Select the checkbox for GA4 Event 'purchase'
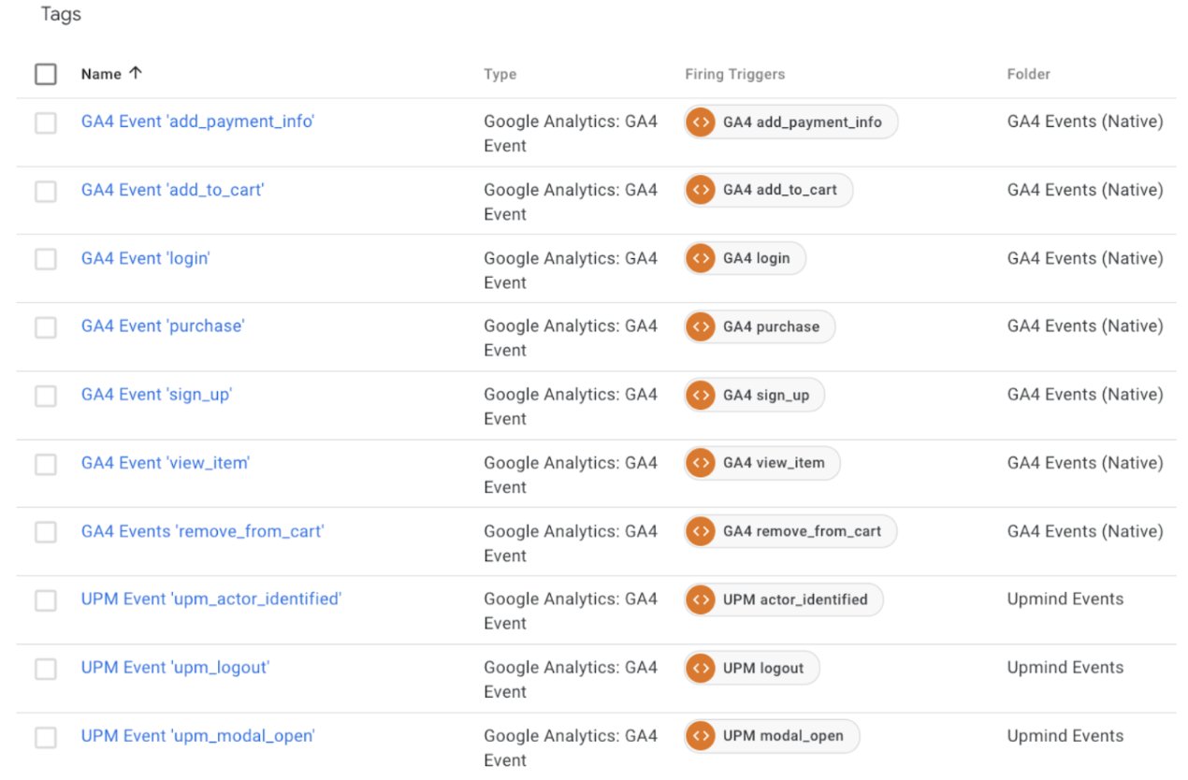 (46, 327)
